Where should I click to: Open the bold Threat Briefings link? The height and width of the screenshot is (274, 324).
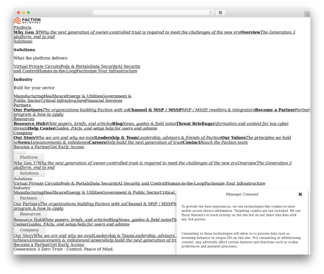click(194, 124)
